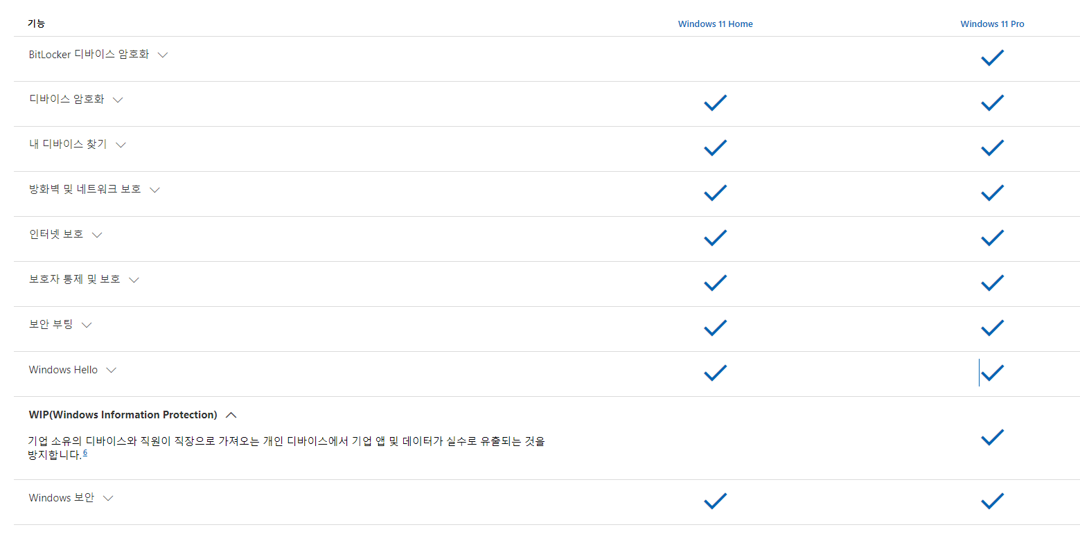Expand the Windows Hello chevron
This screenshot has width=1080, height=543.
click(x=111, y=370)
